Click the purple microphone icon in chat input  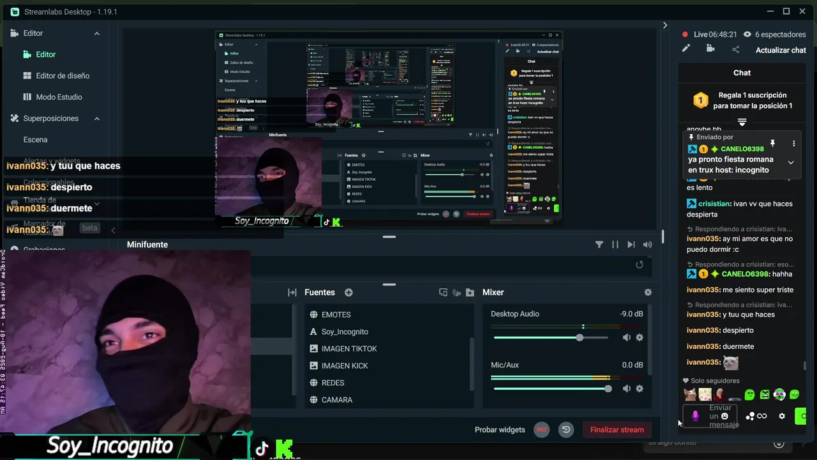click(x=695, y=417)
